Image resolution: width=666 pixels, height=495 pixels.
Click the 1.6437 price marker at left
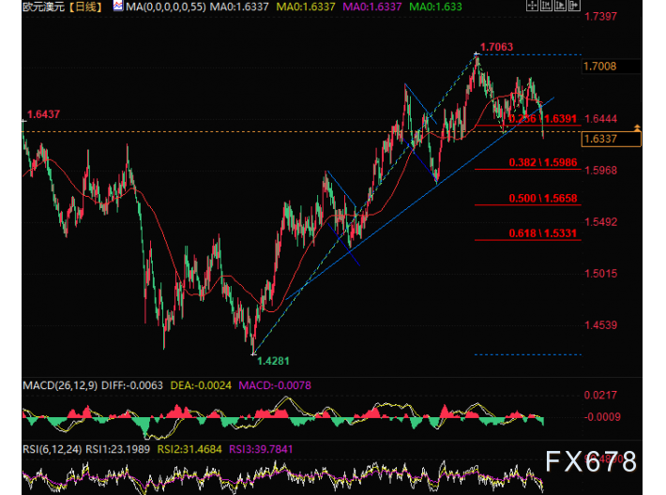coord(43,114)
